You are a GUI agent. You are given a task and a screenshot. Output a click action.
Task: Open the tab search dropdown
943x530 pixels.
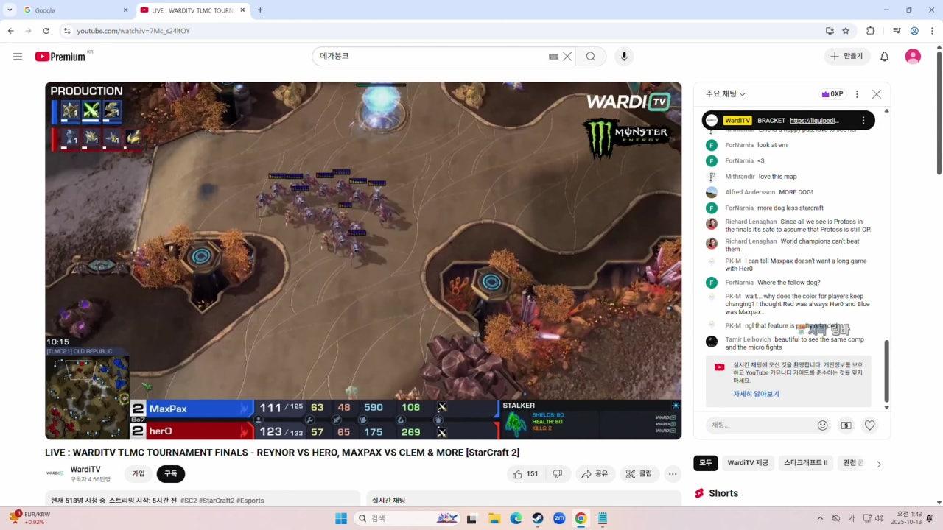click(10, 10)
